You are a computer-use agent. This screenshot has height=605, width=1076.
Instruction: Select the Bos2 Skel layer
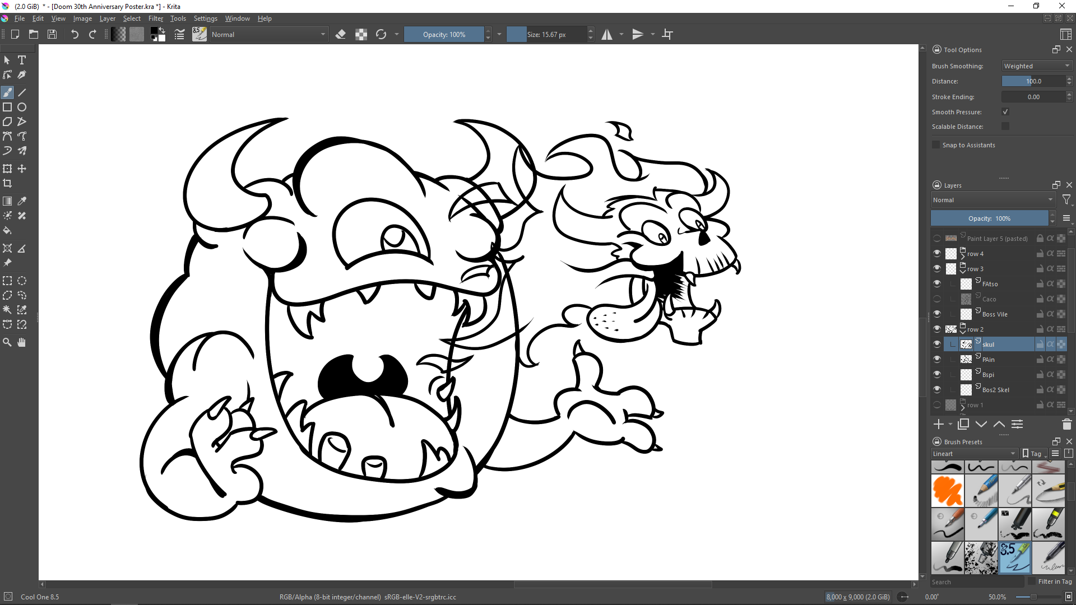coord(995,389)
